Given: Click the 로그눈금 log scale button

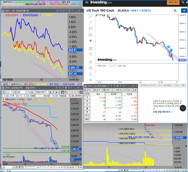Looking at the screenshot, I should (167, 85).
